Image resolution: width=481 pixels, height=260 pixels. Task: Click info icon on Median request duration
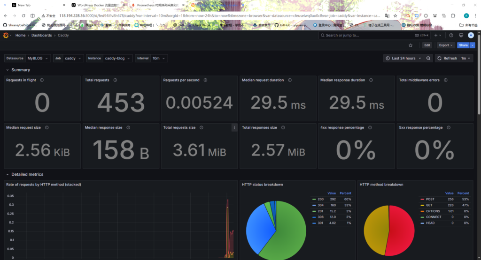pyautogui.click(x=290, y=80)
